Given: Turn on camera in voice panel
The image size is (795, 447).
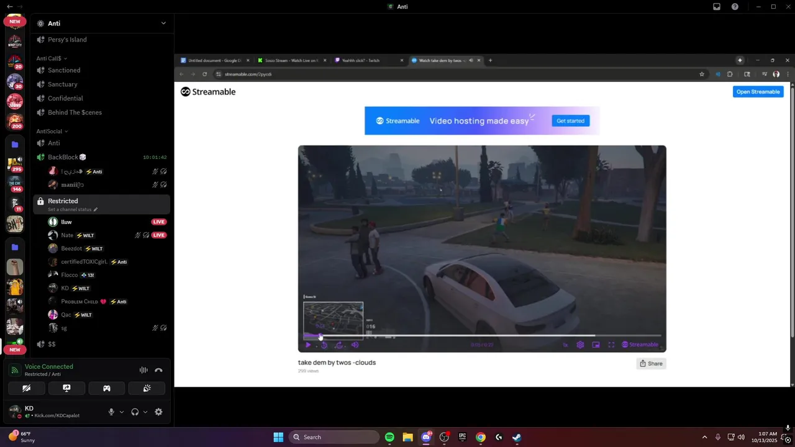Looking at the screenshot, I should pyautogui.click(x=27, y=388).
